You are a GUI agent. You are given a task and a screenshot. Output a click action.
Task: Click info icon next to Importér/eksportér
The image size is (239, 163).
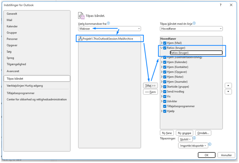(x=210, y=144)
